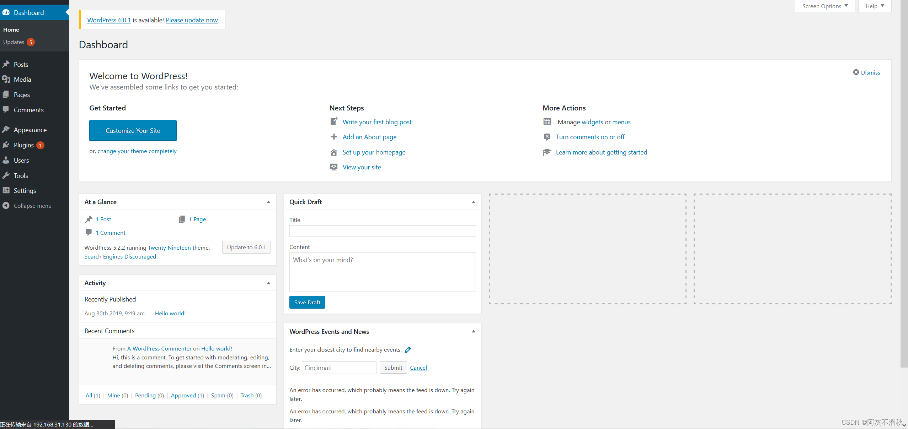Submit the city for nearby events

[x=393, y=368]
